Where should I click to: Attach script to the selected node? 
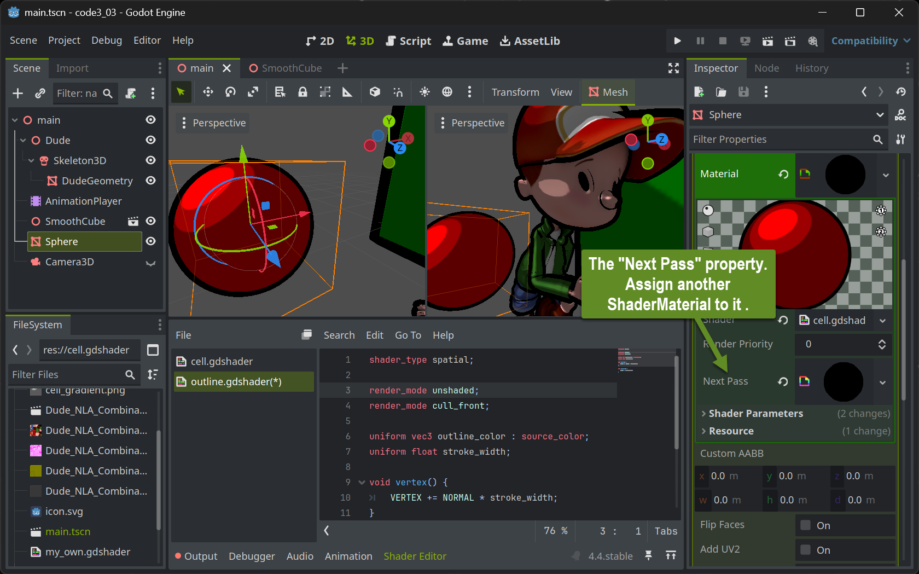coord(131,94)
